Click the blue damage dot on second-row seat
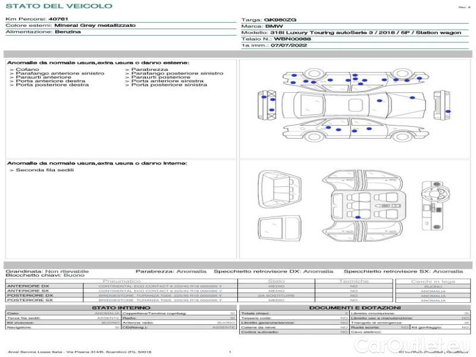Image resolution: width=476 pixels, height=357 pixels. pos(358,217)
